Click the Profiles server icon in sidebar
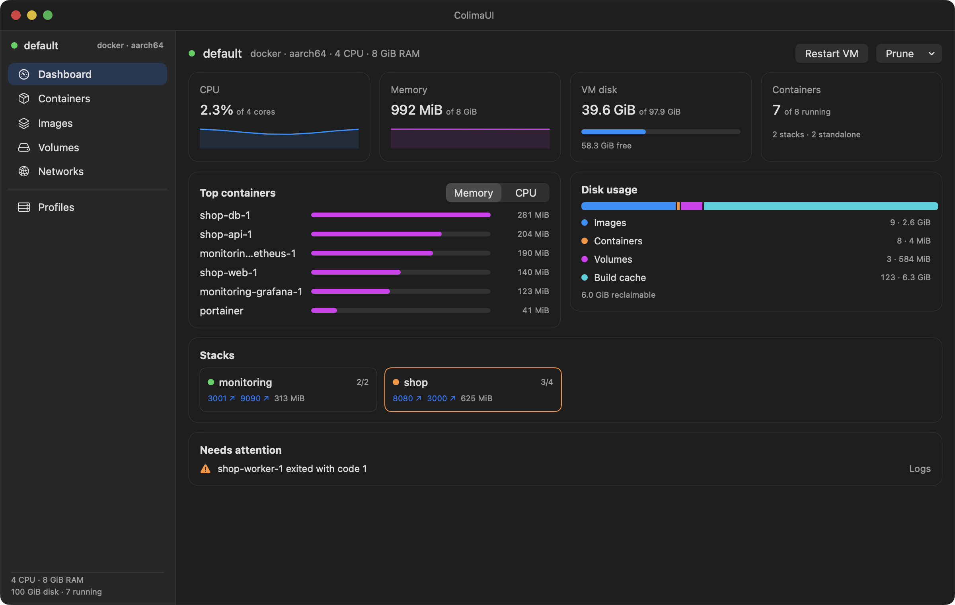The image size is (955, 605). [x=24, y=207]
